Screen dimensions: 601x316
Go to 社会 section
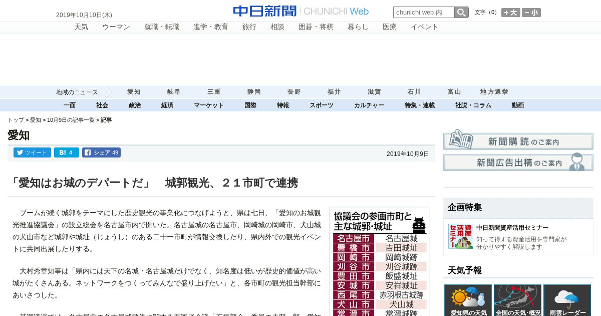[x=102, y=105]
